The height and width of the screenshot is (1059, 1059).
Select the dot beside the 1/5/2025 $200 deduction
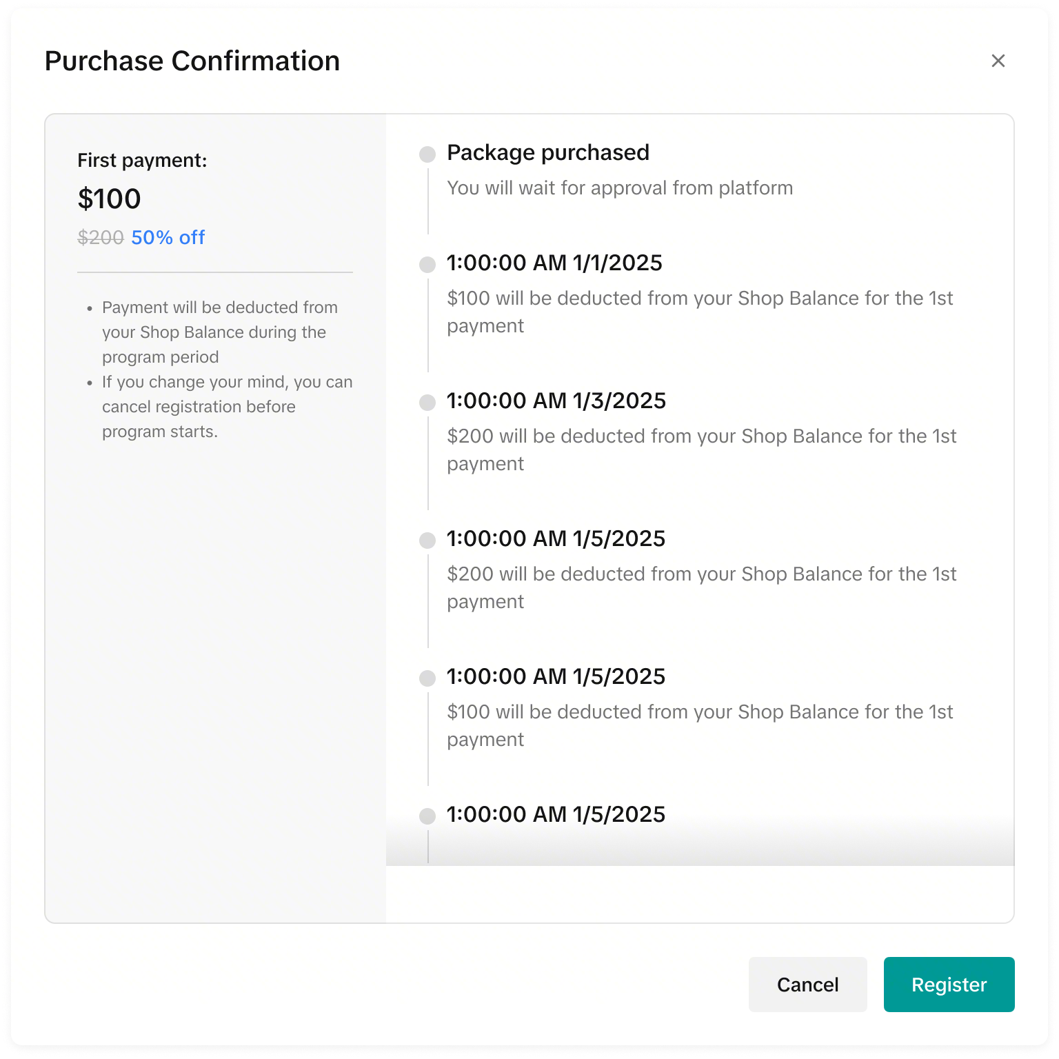[427, 540]
